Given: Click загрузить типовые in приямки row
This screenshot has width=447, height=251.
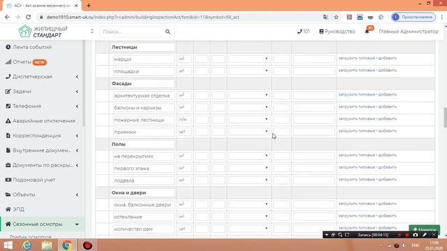Looking at the screenshot, I should (x=357, y=131).
